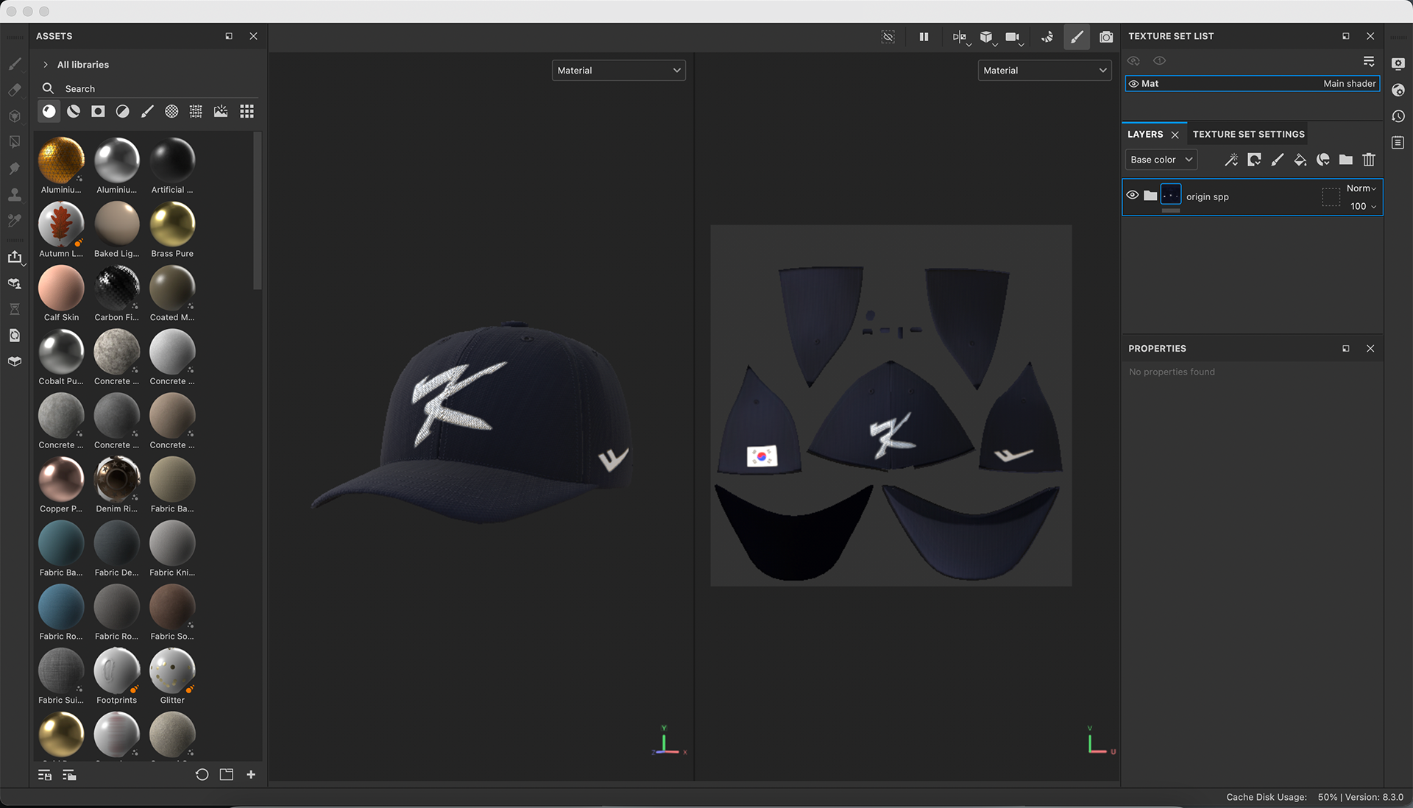Open the right viewport Material dropdown
This screenshot has height=808, width=1413.
click(1044, 71)
